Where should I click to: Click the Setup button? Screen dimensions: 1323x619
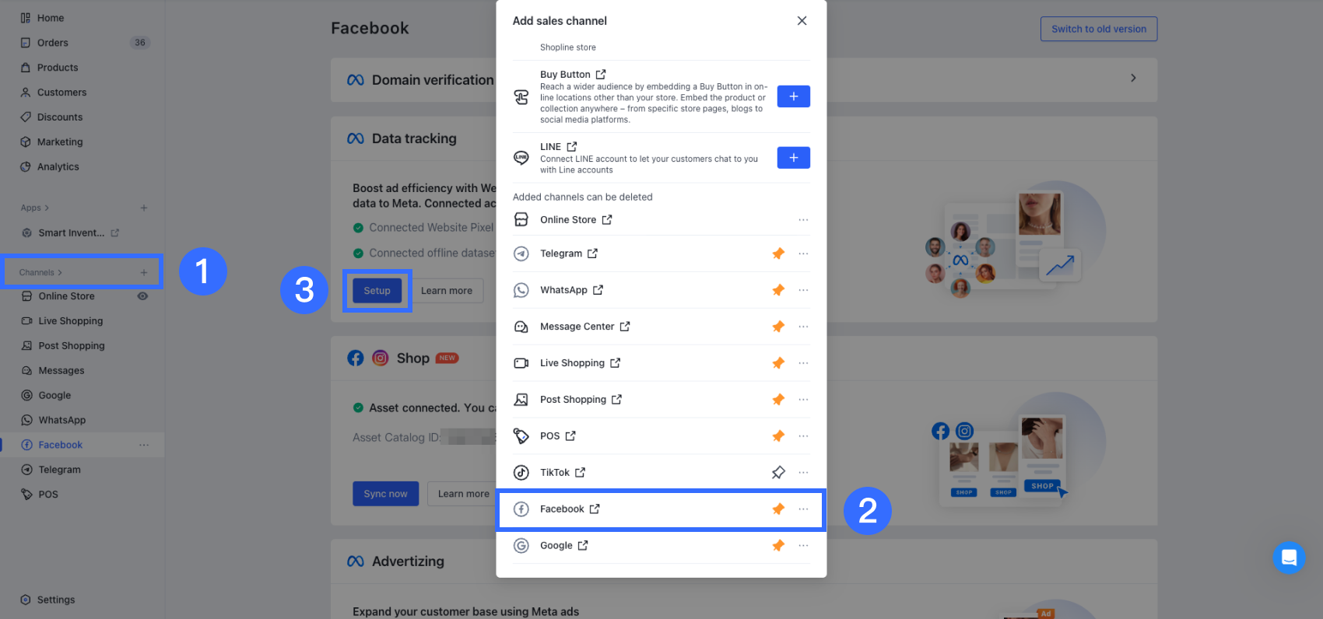tap(377, 291)
